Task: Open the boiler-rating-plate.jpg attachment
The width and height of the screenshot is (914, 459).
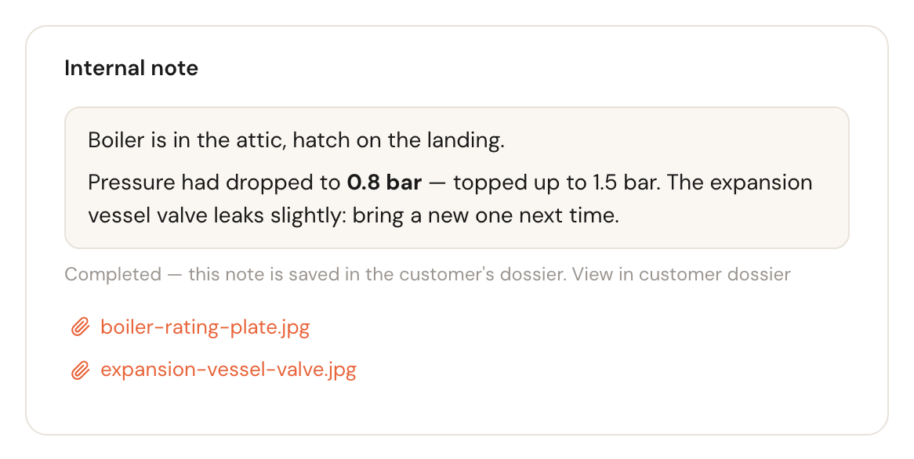Action: (205, 327)
